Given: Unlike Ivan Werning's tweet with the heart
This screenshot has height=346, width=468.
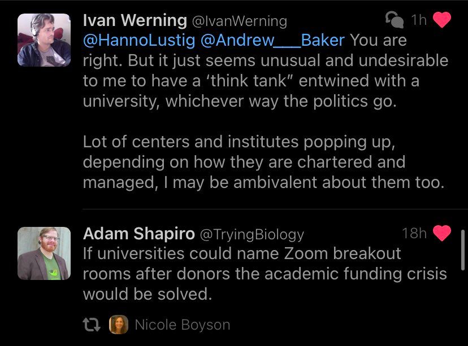Looking at the screenshot, I should tap(441, 20).
